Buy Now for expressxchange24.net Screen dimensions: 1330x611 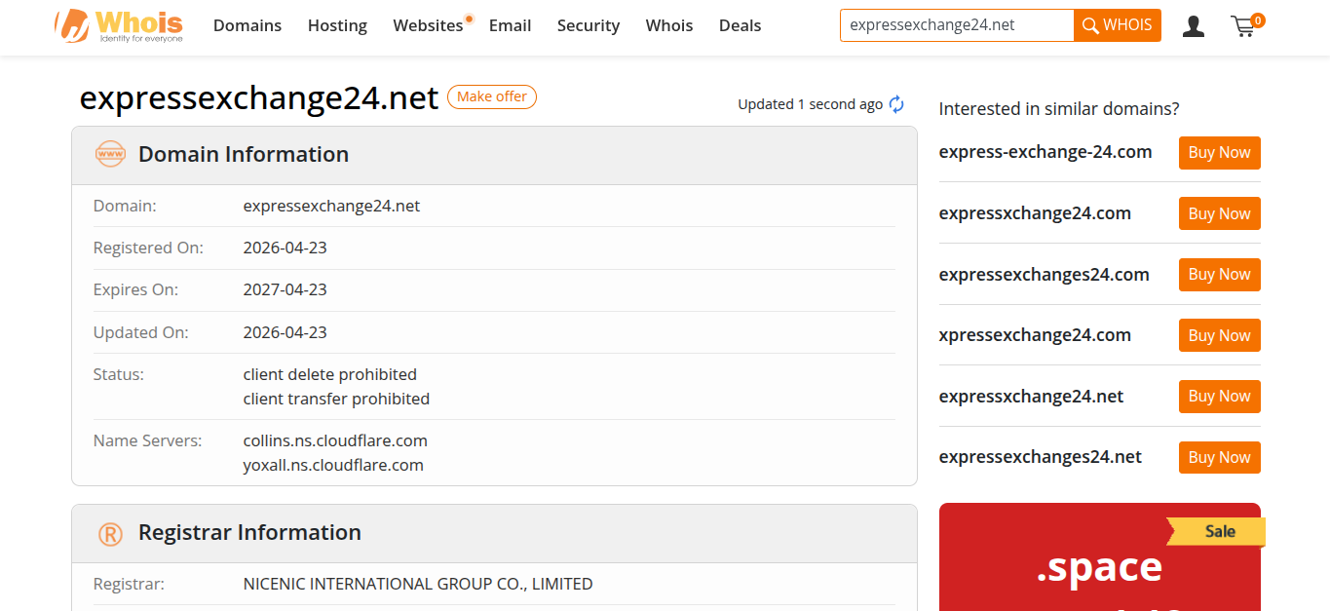(1219, 397)
